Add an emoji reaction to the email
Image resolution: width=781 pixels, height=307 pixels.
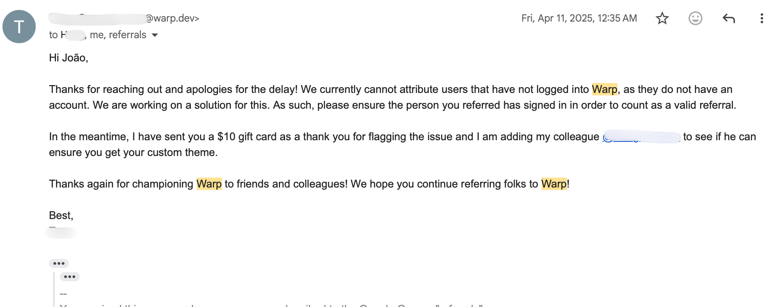(695, 18)
